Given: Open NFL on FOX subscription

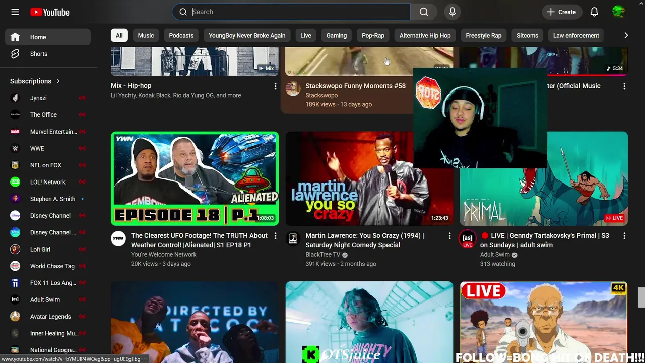Looking at the screenshot, I should (48, 165).
